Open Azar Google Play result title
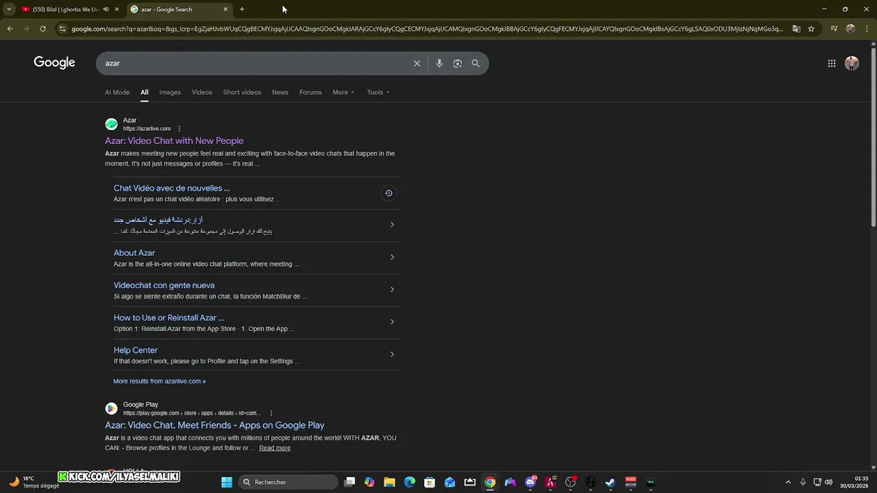The width and height of the screenshot is (877, 493). tap(214, 425)
